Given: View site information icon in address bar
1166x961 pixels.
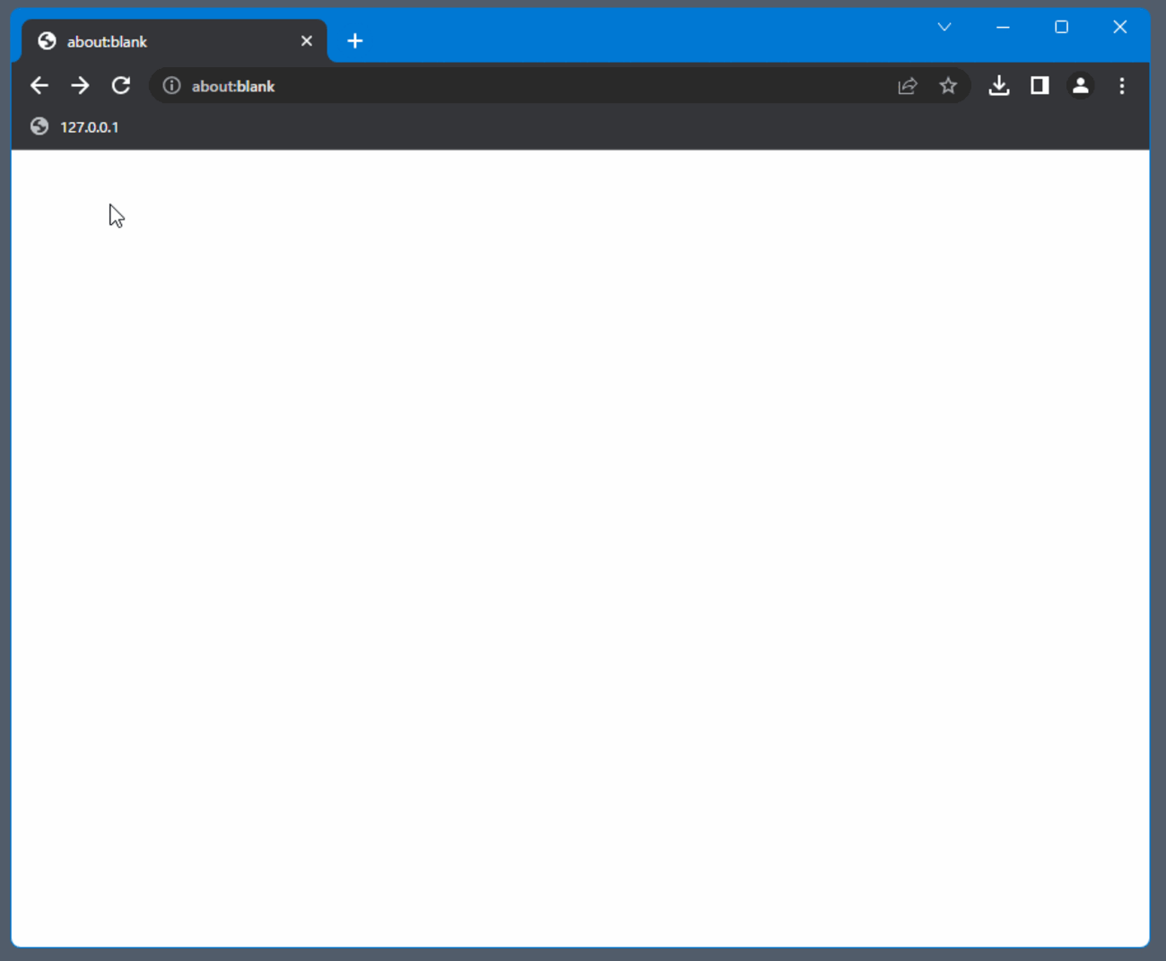Looking at the screenshot, I should pos(171,86).
